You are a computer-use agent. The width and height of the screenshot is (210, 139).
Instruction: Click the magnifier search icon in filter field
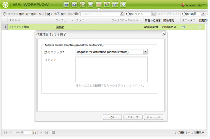[122, 13]
